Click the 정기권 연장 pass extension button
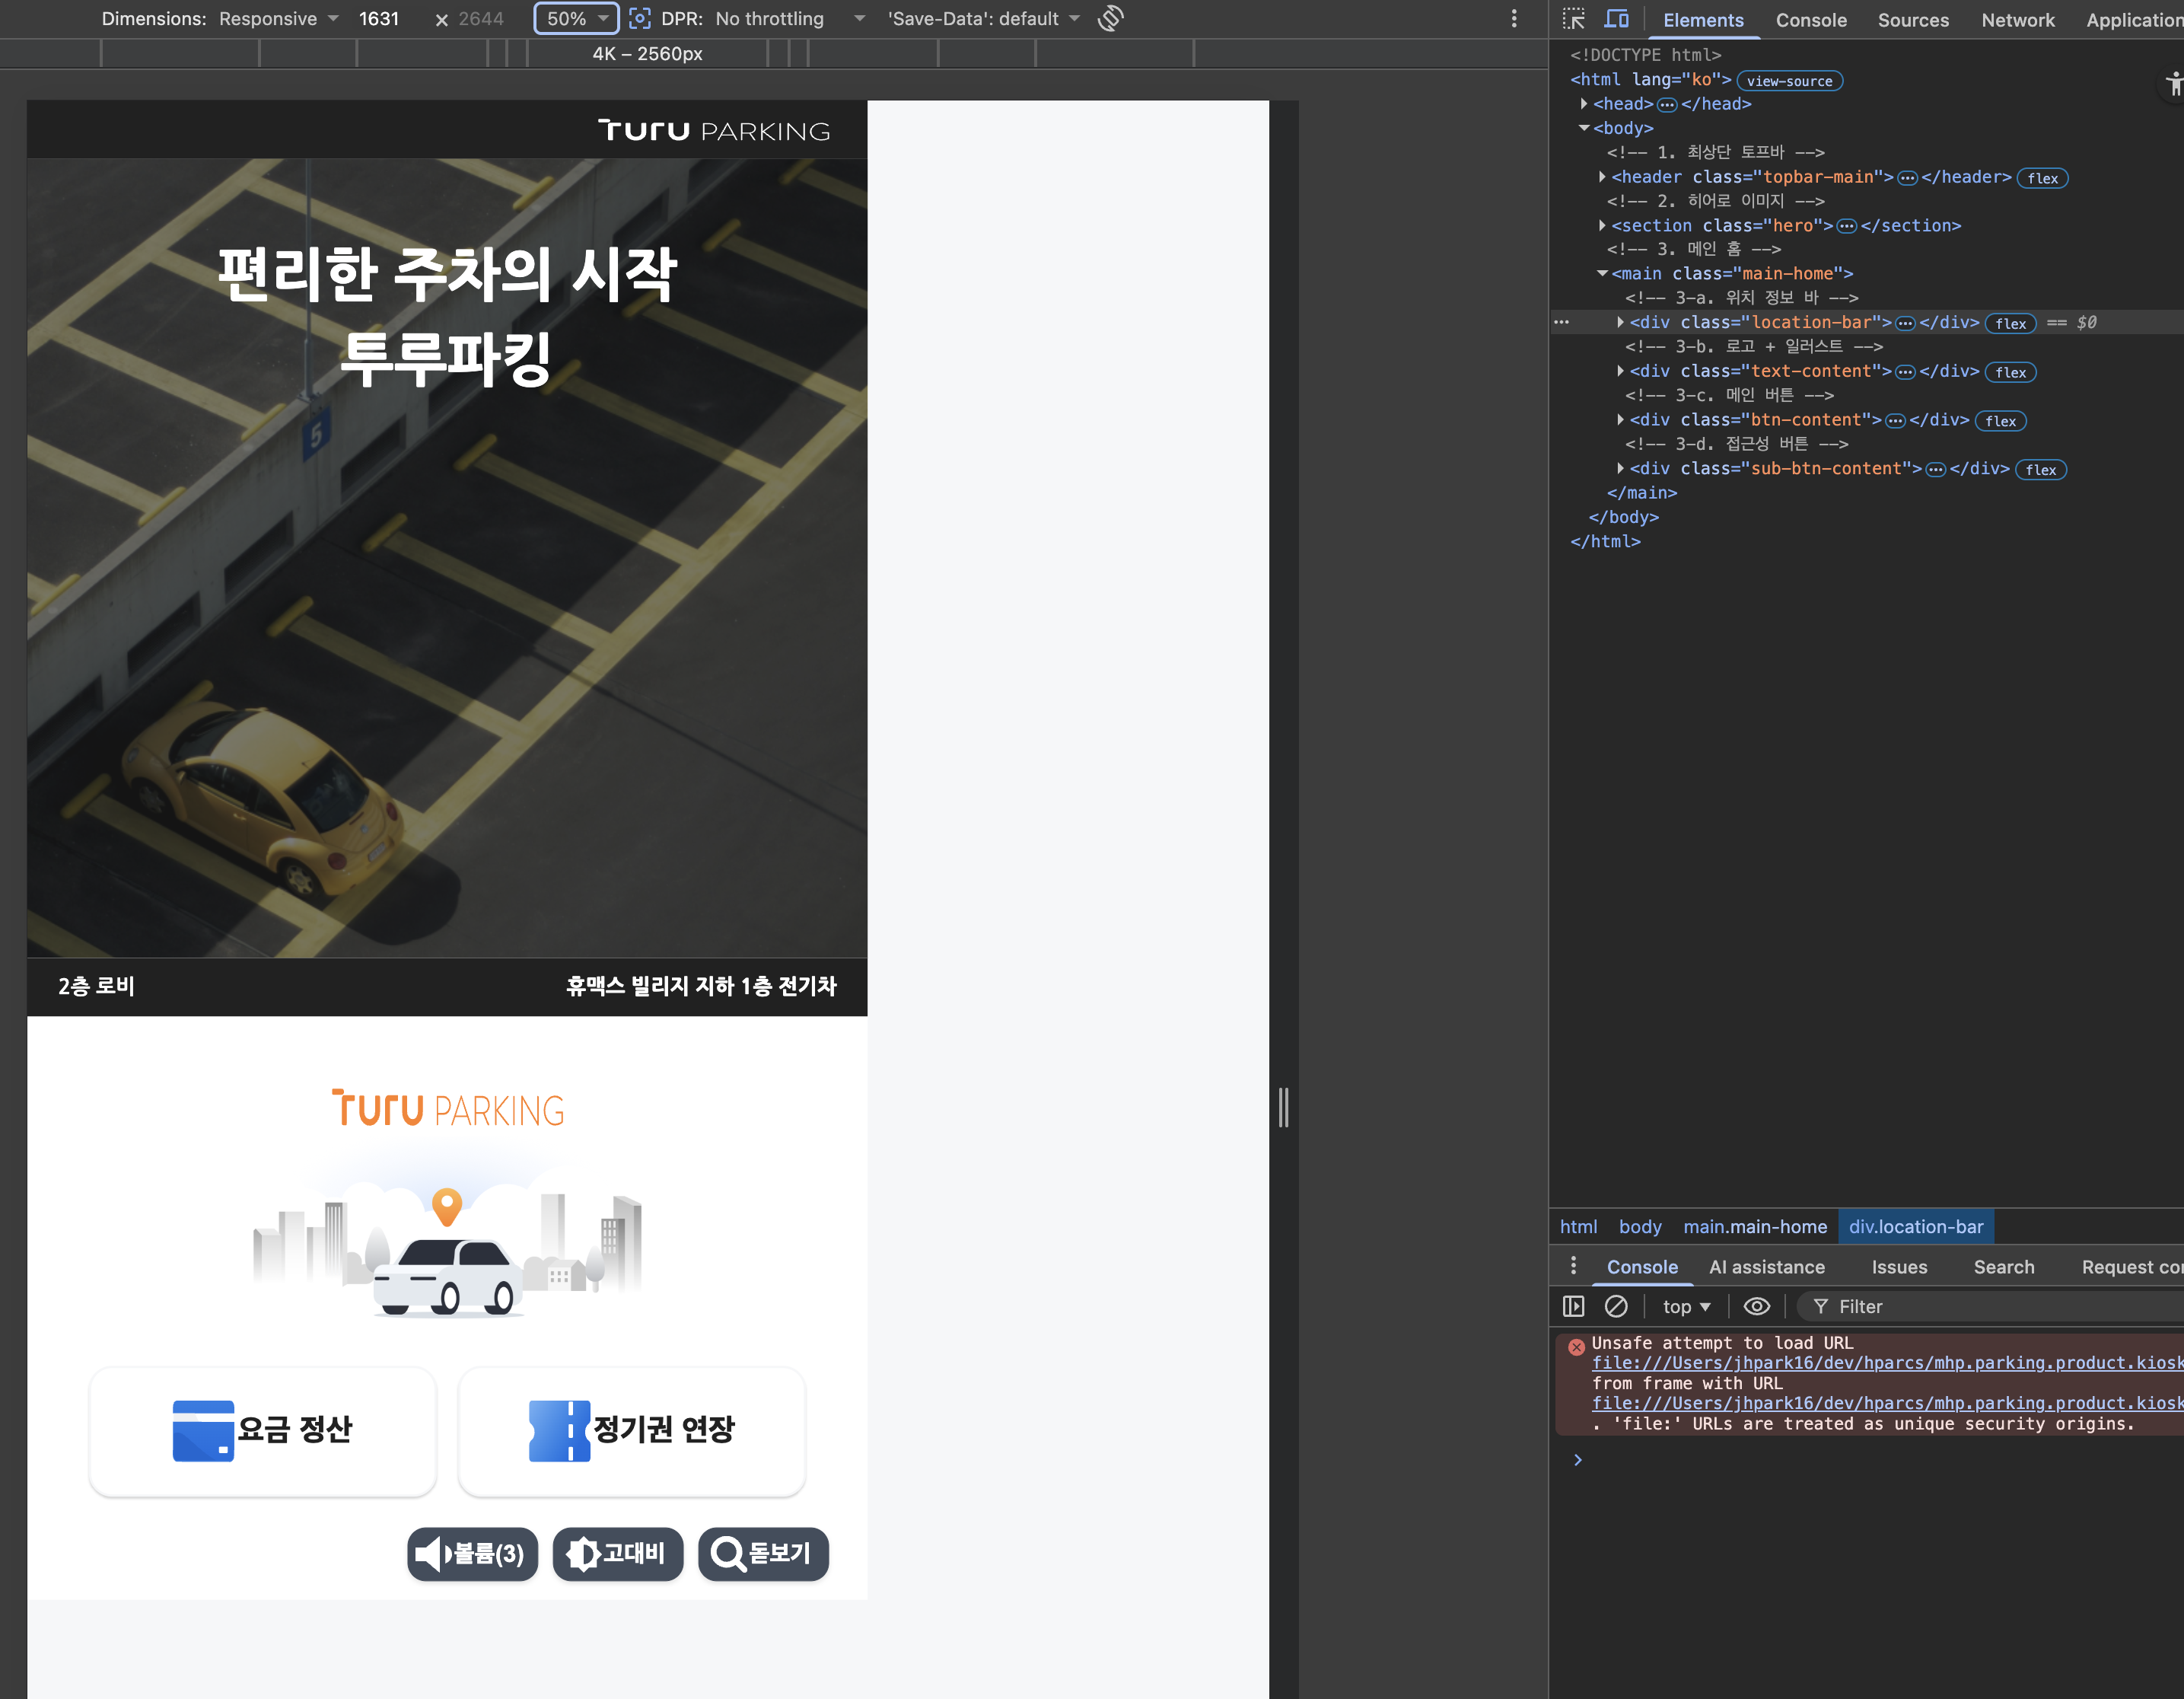The width and height of the screenshot is (2184, 1699). [x=631, y=1430]
